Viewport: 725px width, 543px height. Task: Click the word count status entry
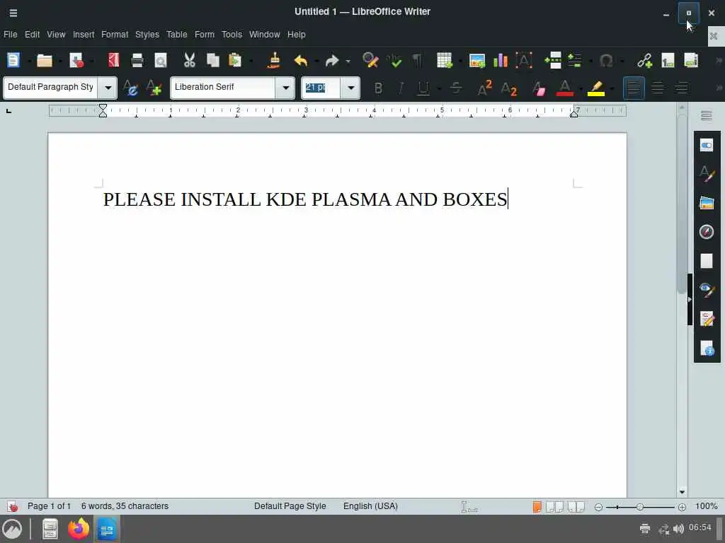(x=125, y=506)
